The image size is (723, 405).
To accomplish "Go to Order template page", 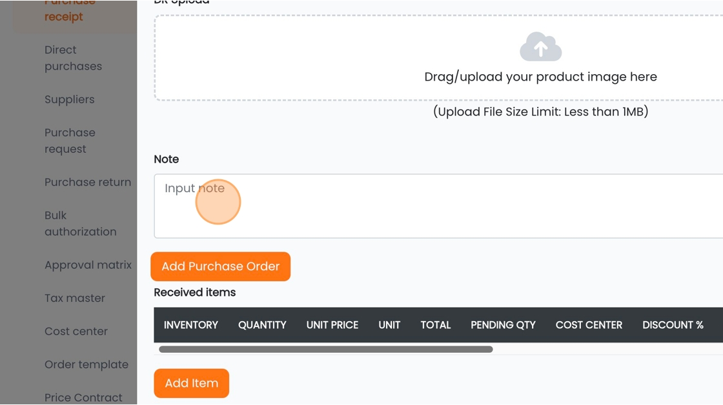I will click(87, 365).
